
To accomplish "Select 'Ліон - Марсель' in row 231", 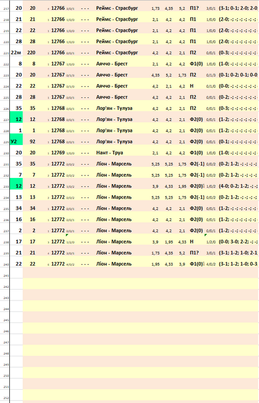I will [x=114, y=164].
